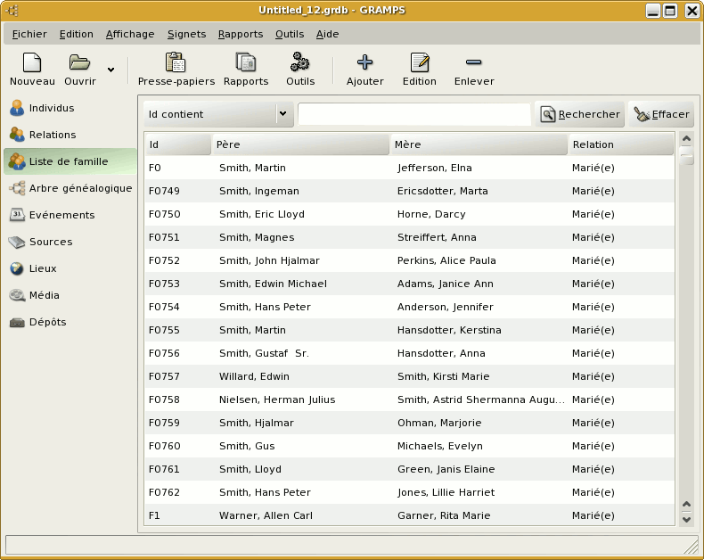Image resolution: width=704 pixels, height=560 pixels.
Task: Open the 'Id contient' filter combo box
Action: pyautogui.click(x=218, y=114)
